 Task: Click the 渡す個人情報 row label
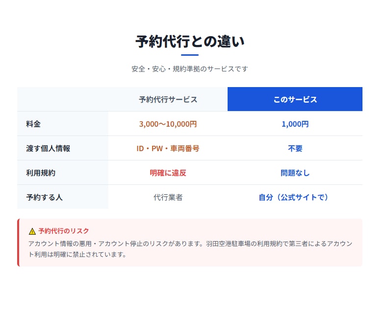click(63, 148)
